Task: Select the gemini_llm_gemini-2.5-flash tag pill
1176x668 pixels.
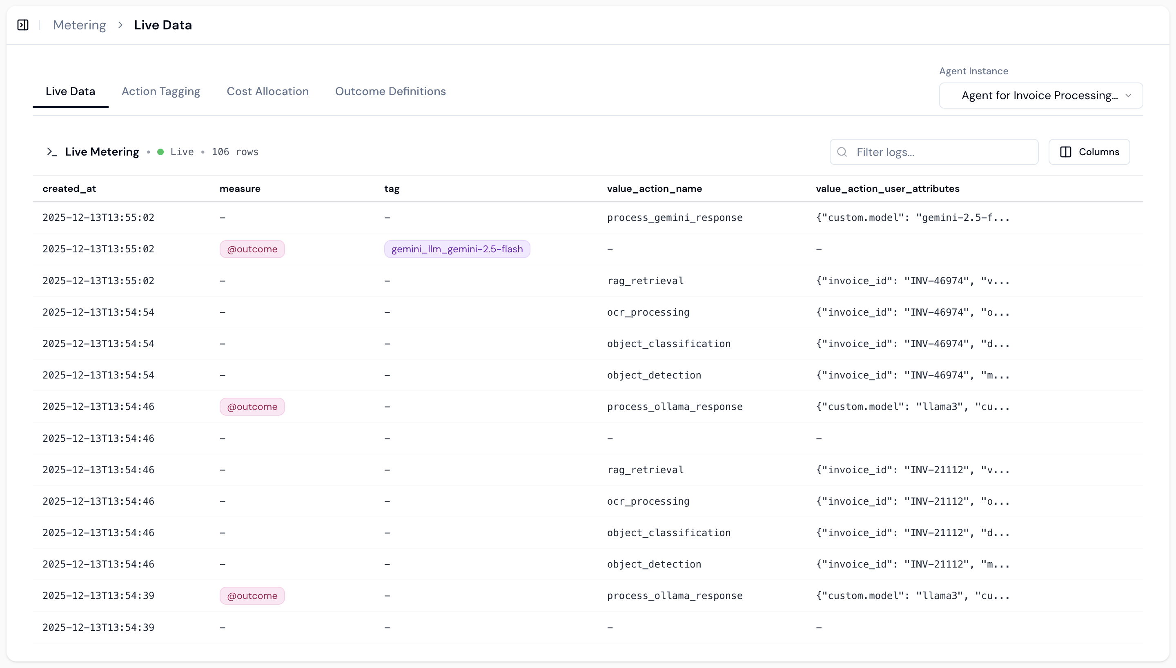Action: [457, 249]
